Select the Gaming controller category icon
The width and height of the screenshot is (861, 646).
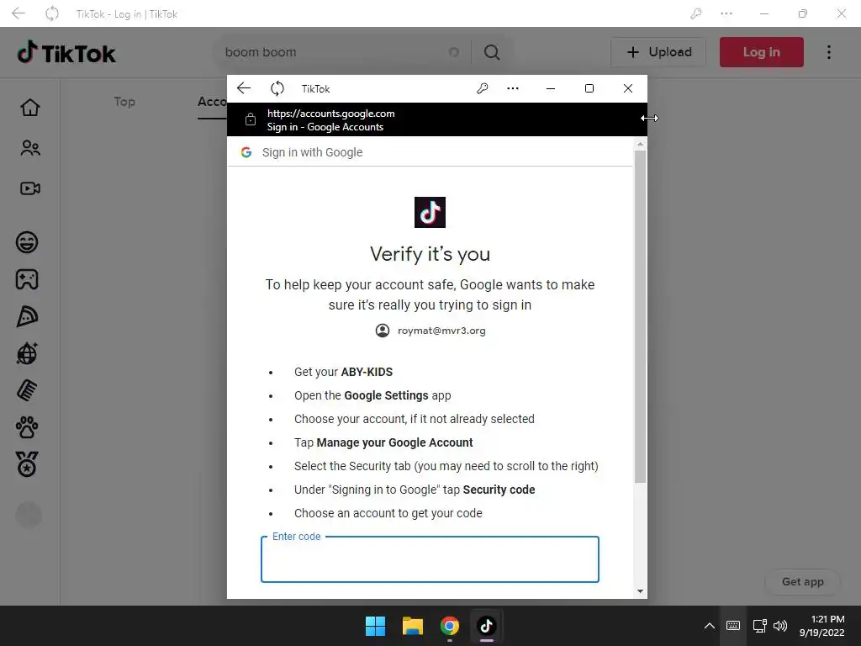(27, 279)
